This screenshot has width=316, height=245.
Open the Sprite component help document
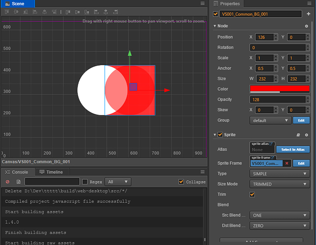point(298,135)
